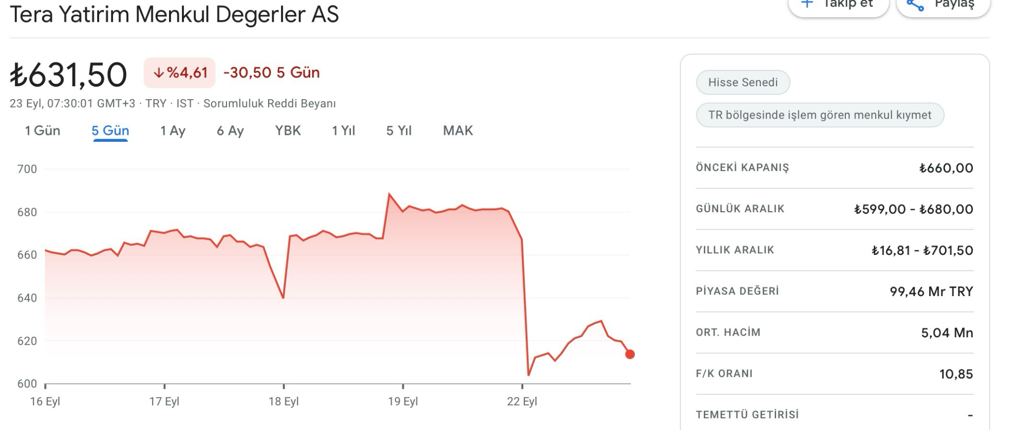Screen dimensions: 1015x430
Task: Open the Sorumluluk Reddi Beyanı link
Action: pos(270,104)
